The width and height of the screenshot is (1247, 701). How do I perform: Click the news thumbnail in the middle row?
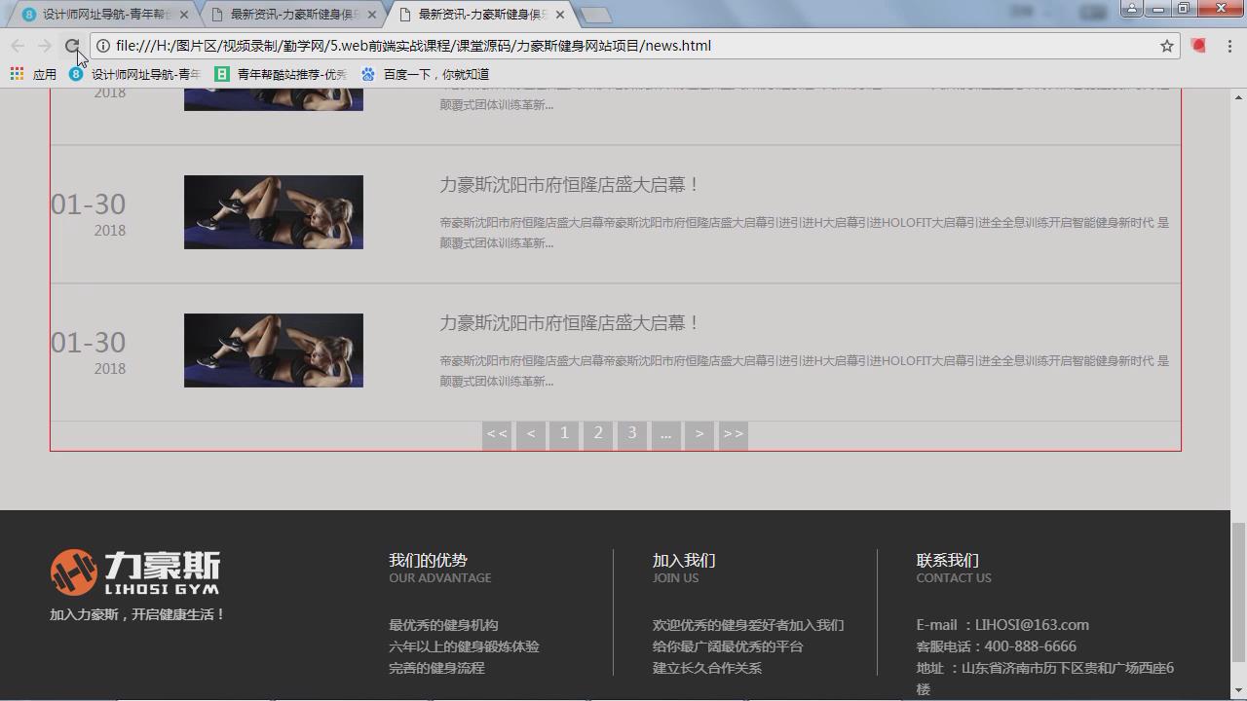[274, 212]
